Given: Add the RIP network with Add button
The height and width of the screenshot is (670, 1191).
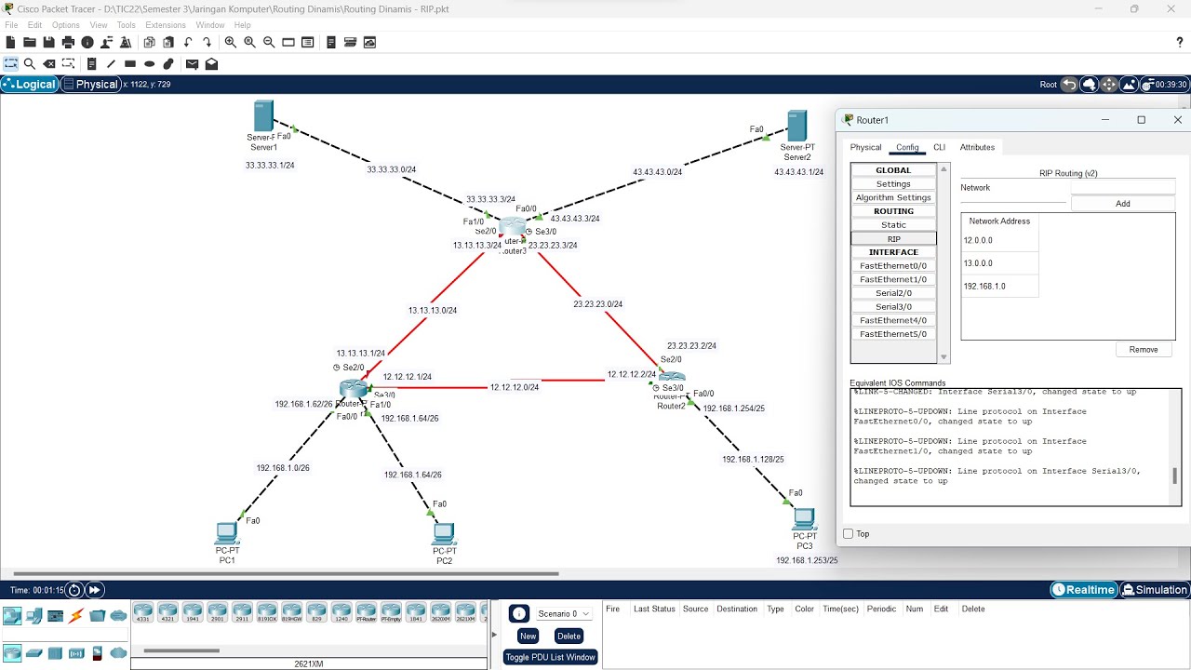Looking at the screenshot, I should (1123, 204).
